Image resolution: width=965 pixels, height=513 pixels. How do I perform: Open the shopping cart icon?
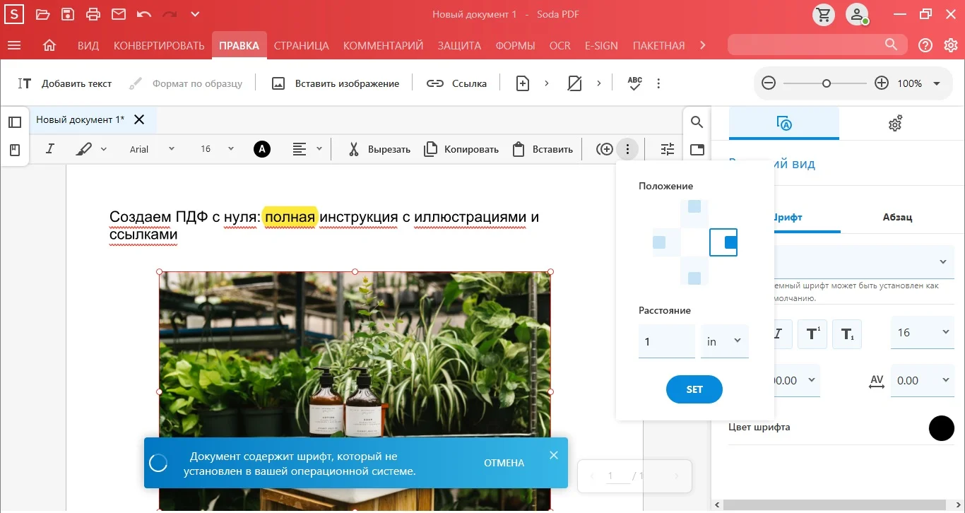coord(822,15)
